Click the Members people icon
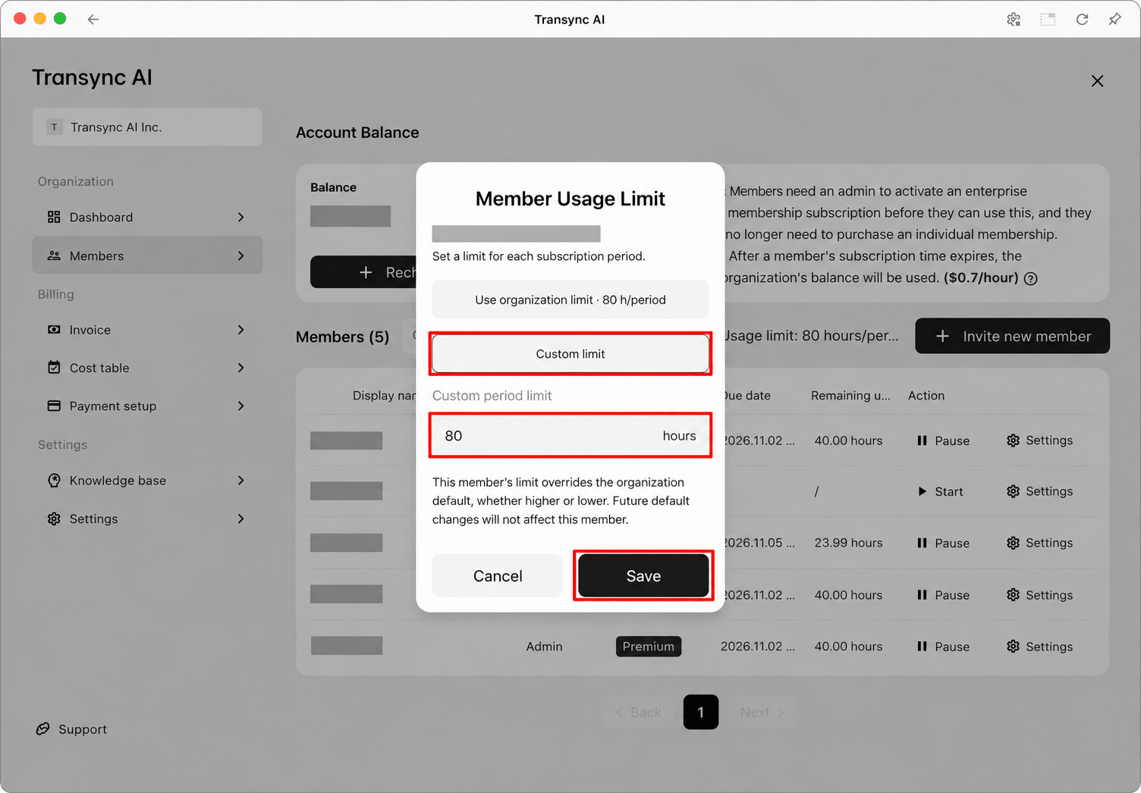Image resolution: width=1141 pixels, height=793 pixels. click(x=54, y=256)
